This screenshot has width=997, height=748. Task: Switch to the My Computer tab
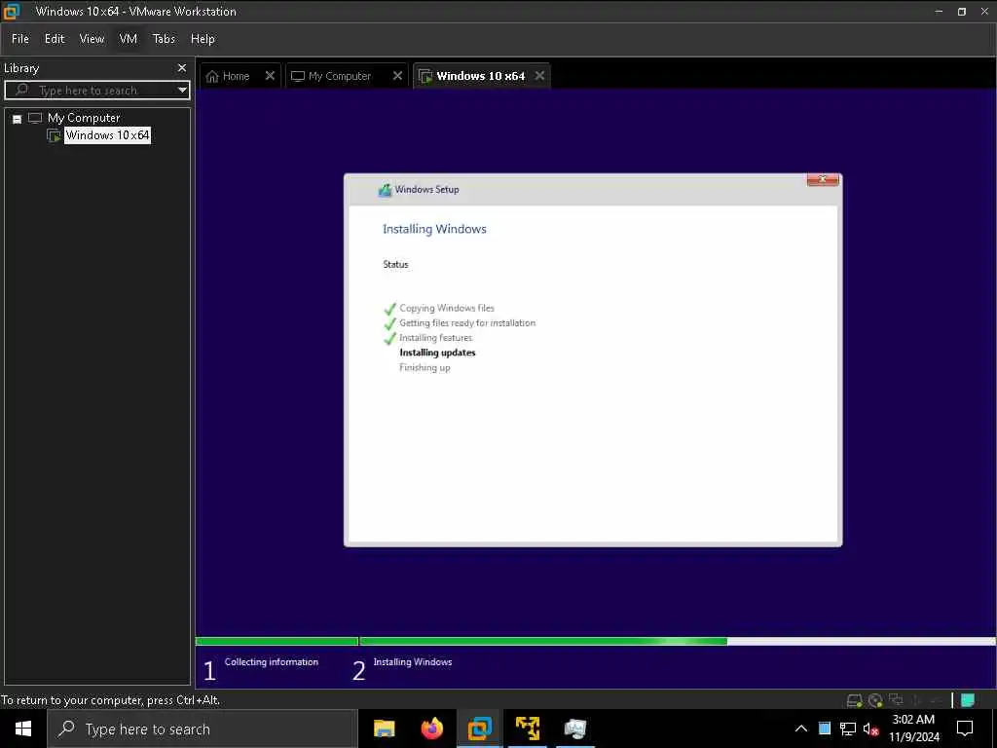tap(340, 76)
